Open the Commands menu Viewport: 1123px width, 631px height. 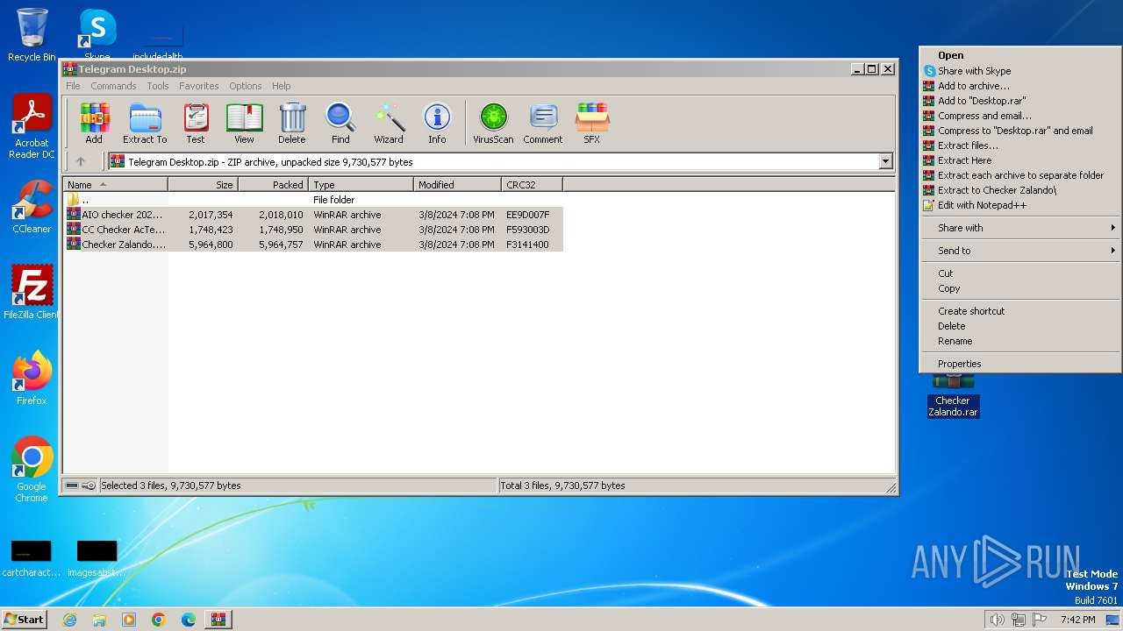tap(113, 86)
